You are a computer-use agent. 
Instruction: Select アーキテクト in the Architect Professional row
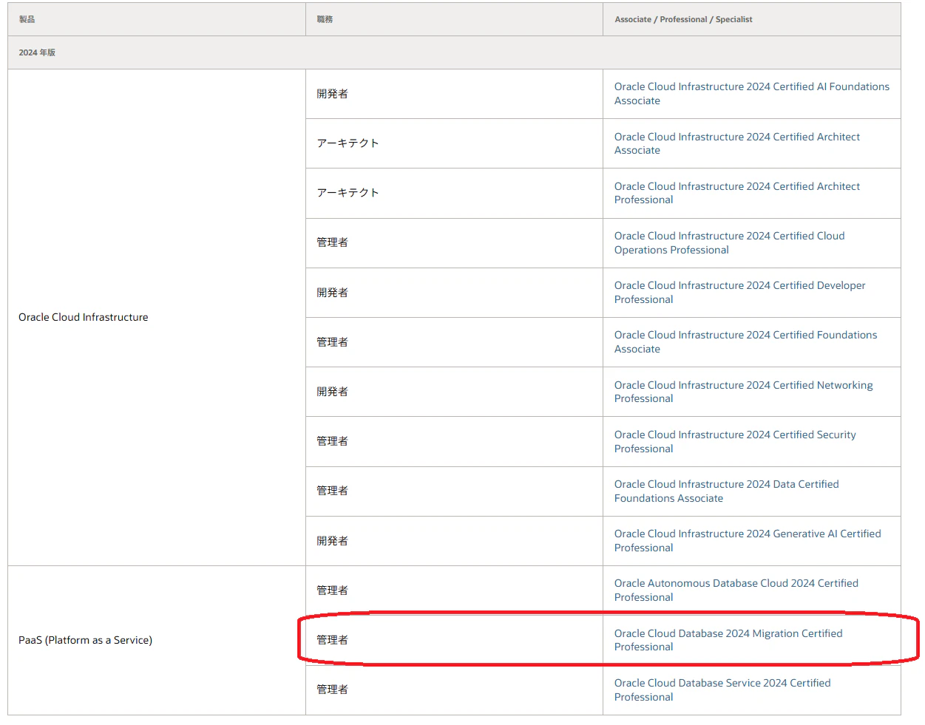[348, 193]
